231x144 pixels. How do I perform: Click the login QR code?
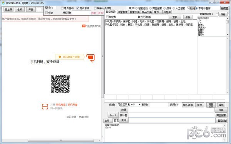[60, 84]
